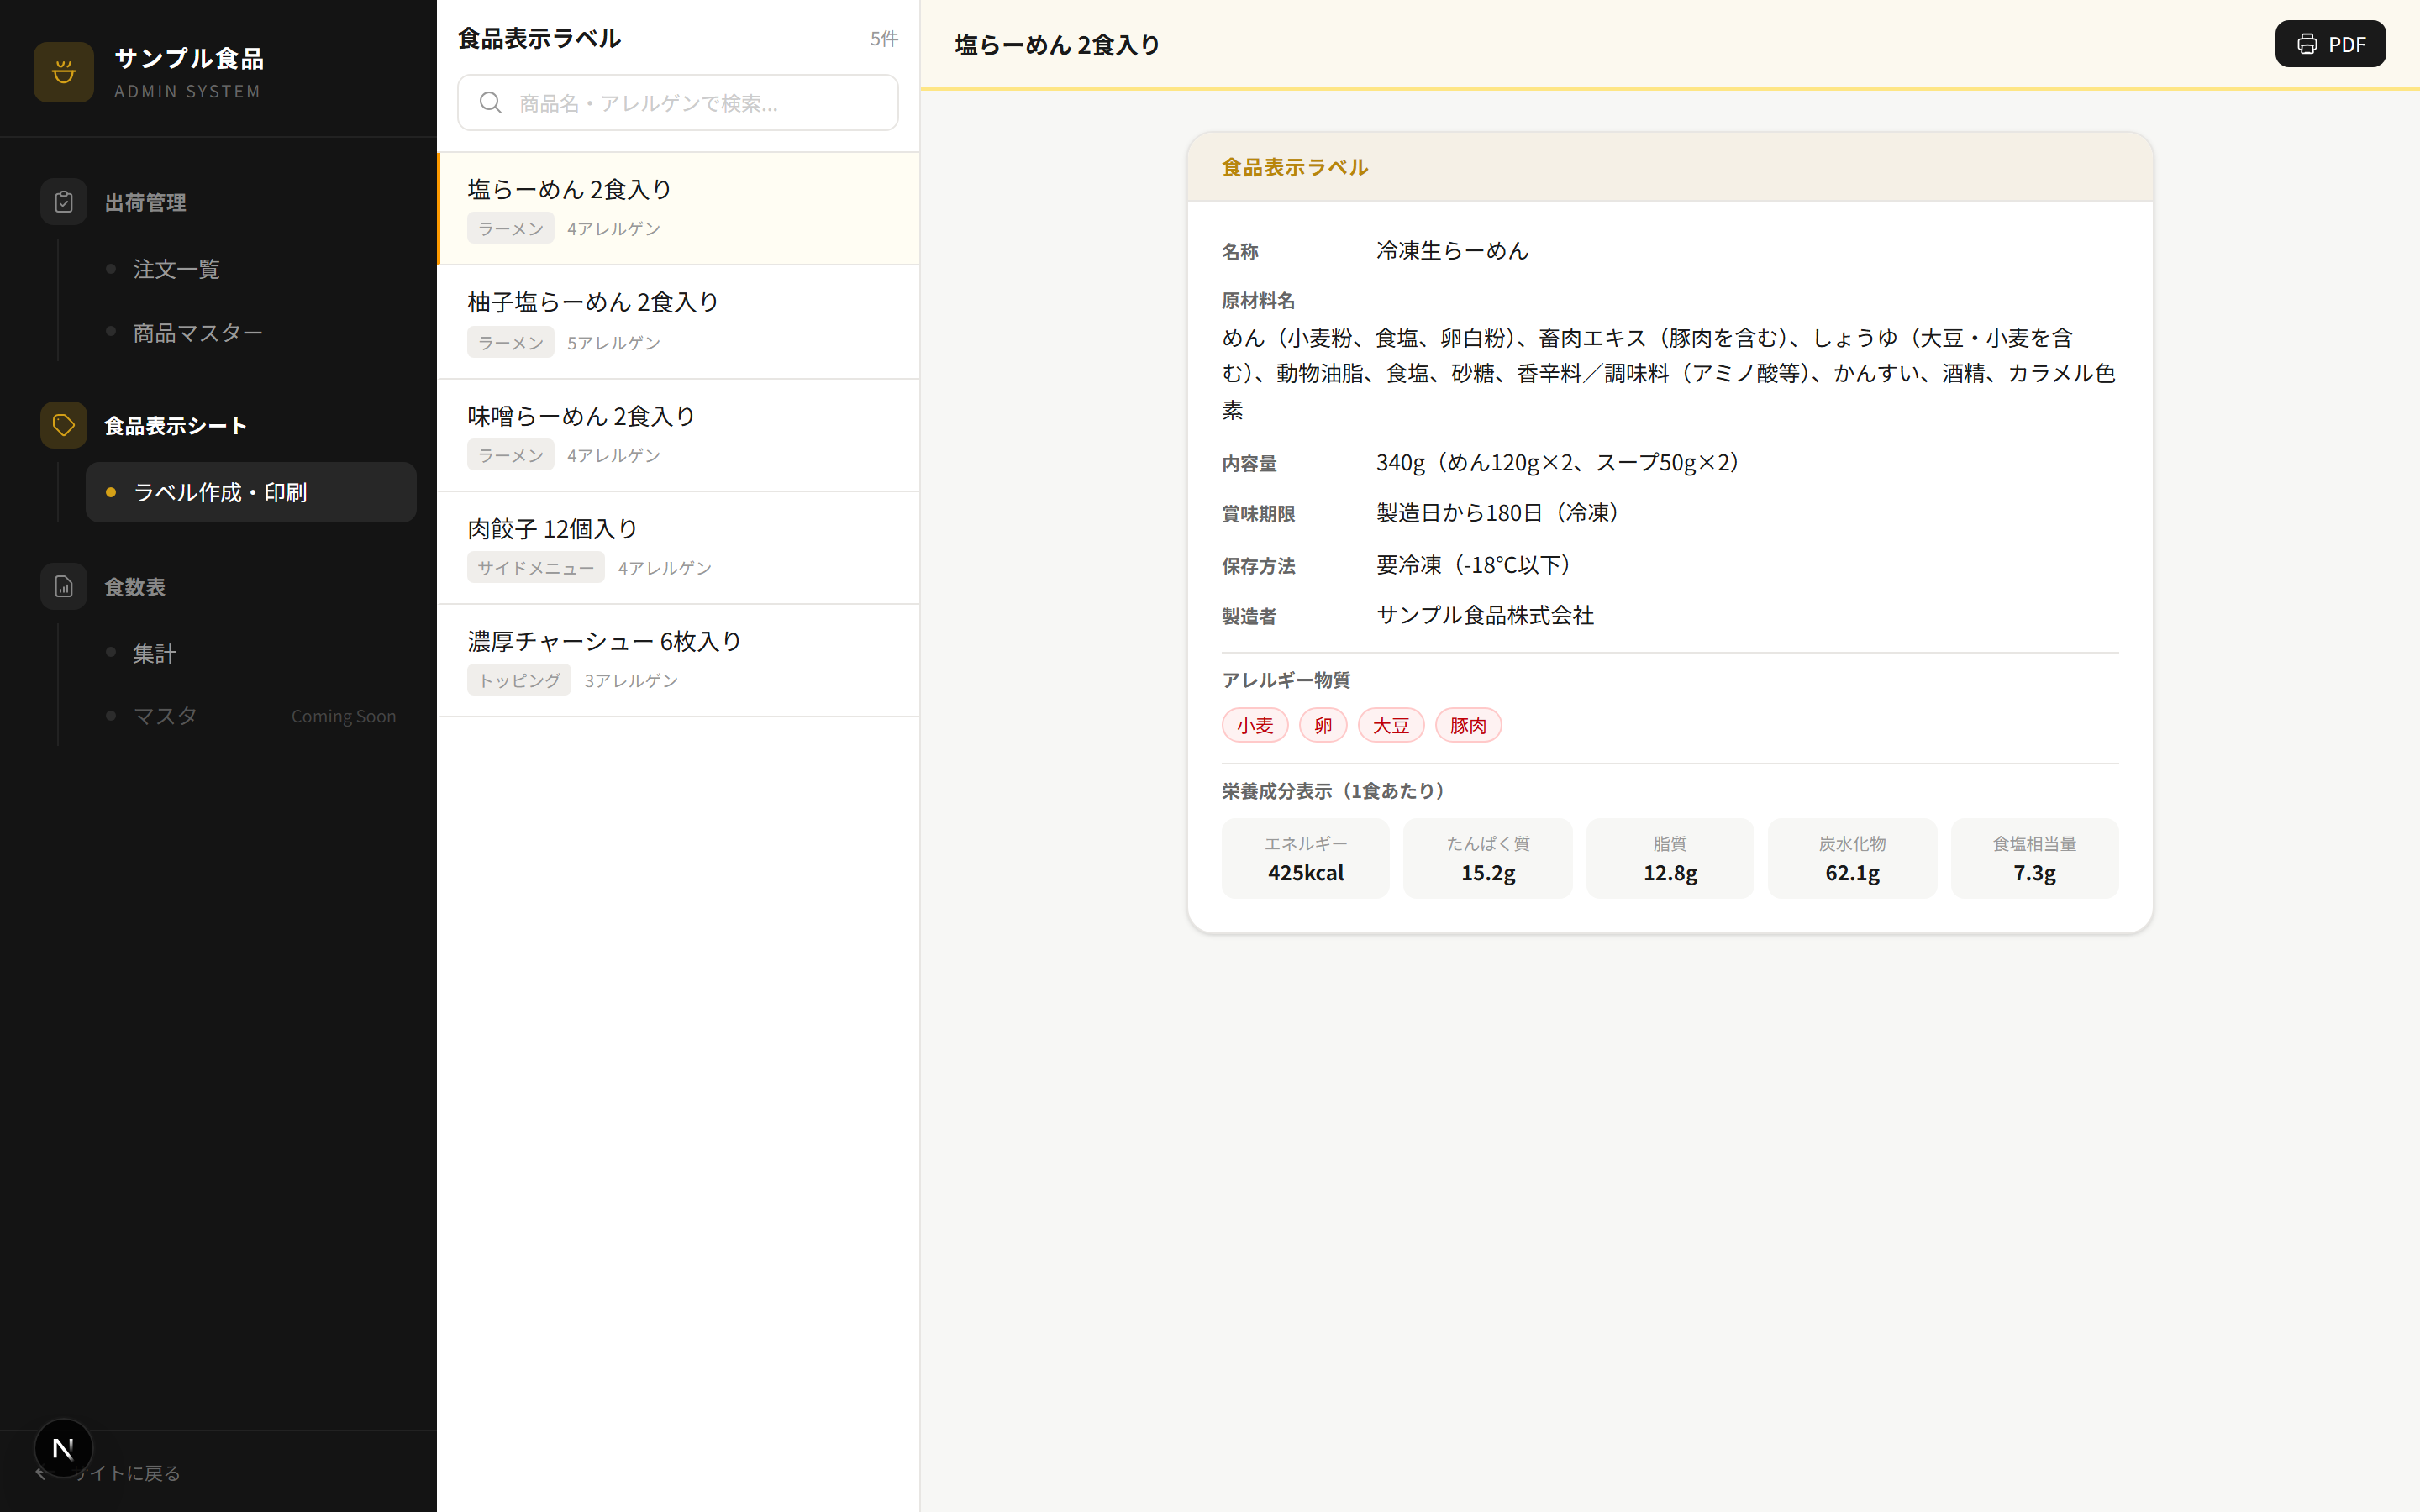Image resolution: width=2420 pixels, height=1512 pixels.
Task: Click the printer icon in PDF button
Action: click(2307, 44)
